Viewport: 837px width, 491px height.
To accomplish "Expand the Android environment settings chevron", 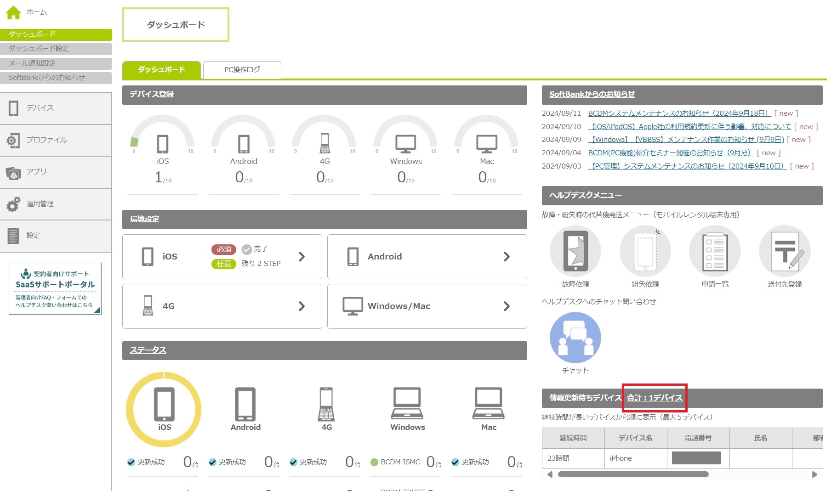I will pos(507,257).
